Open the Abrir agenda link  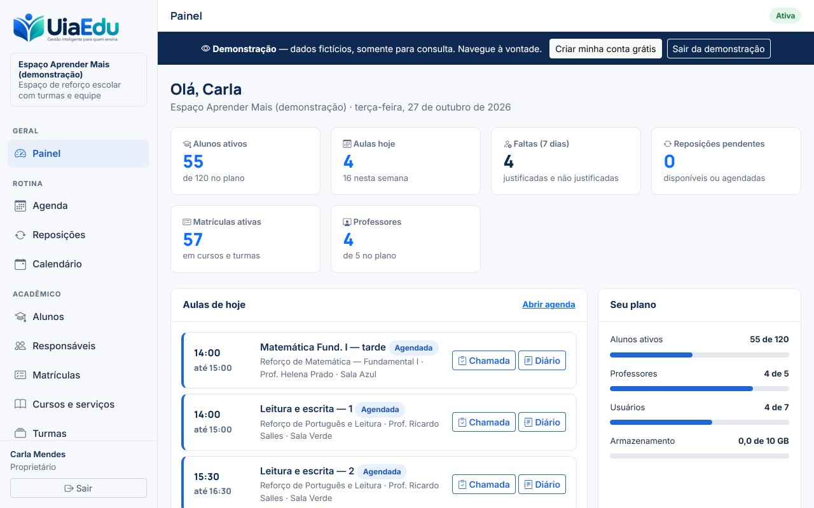549,305
